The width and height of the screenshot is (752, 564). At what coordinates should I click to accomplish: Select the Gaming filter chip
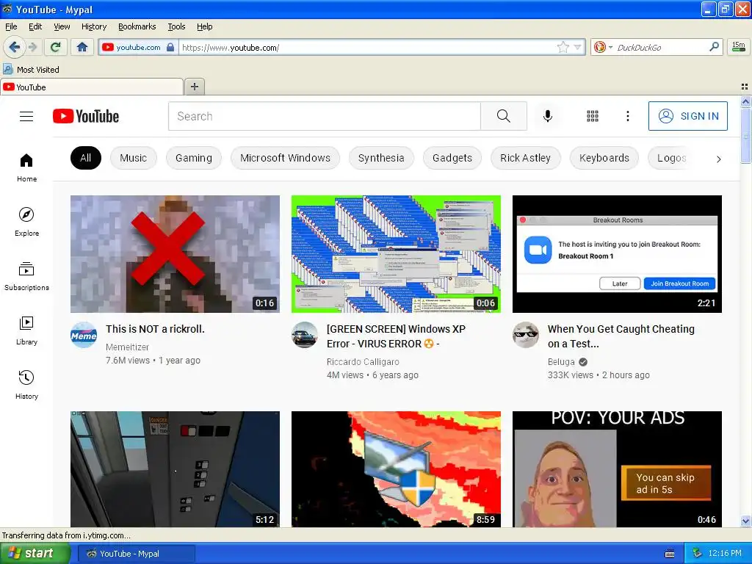[194, 158]
